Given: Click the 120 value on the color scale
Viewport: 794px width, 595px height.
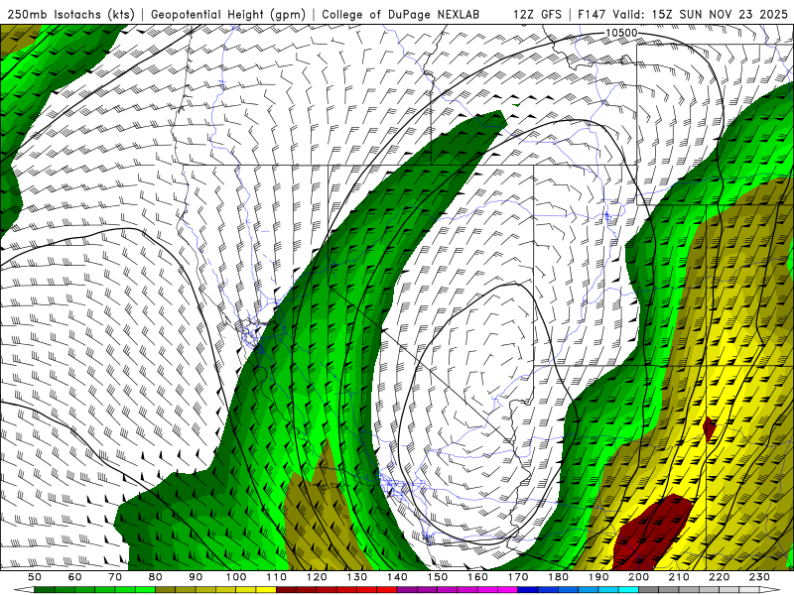Looking at the screenshot, I should click(316, 577).
